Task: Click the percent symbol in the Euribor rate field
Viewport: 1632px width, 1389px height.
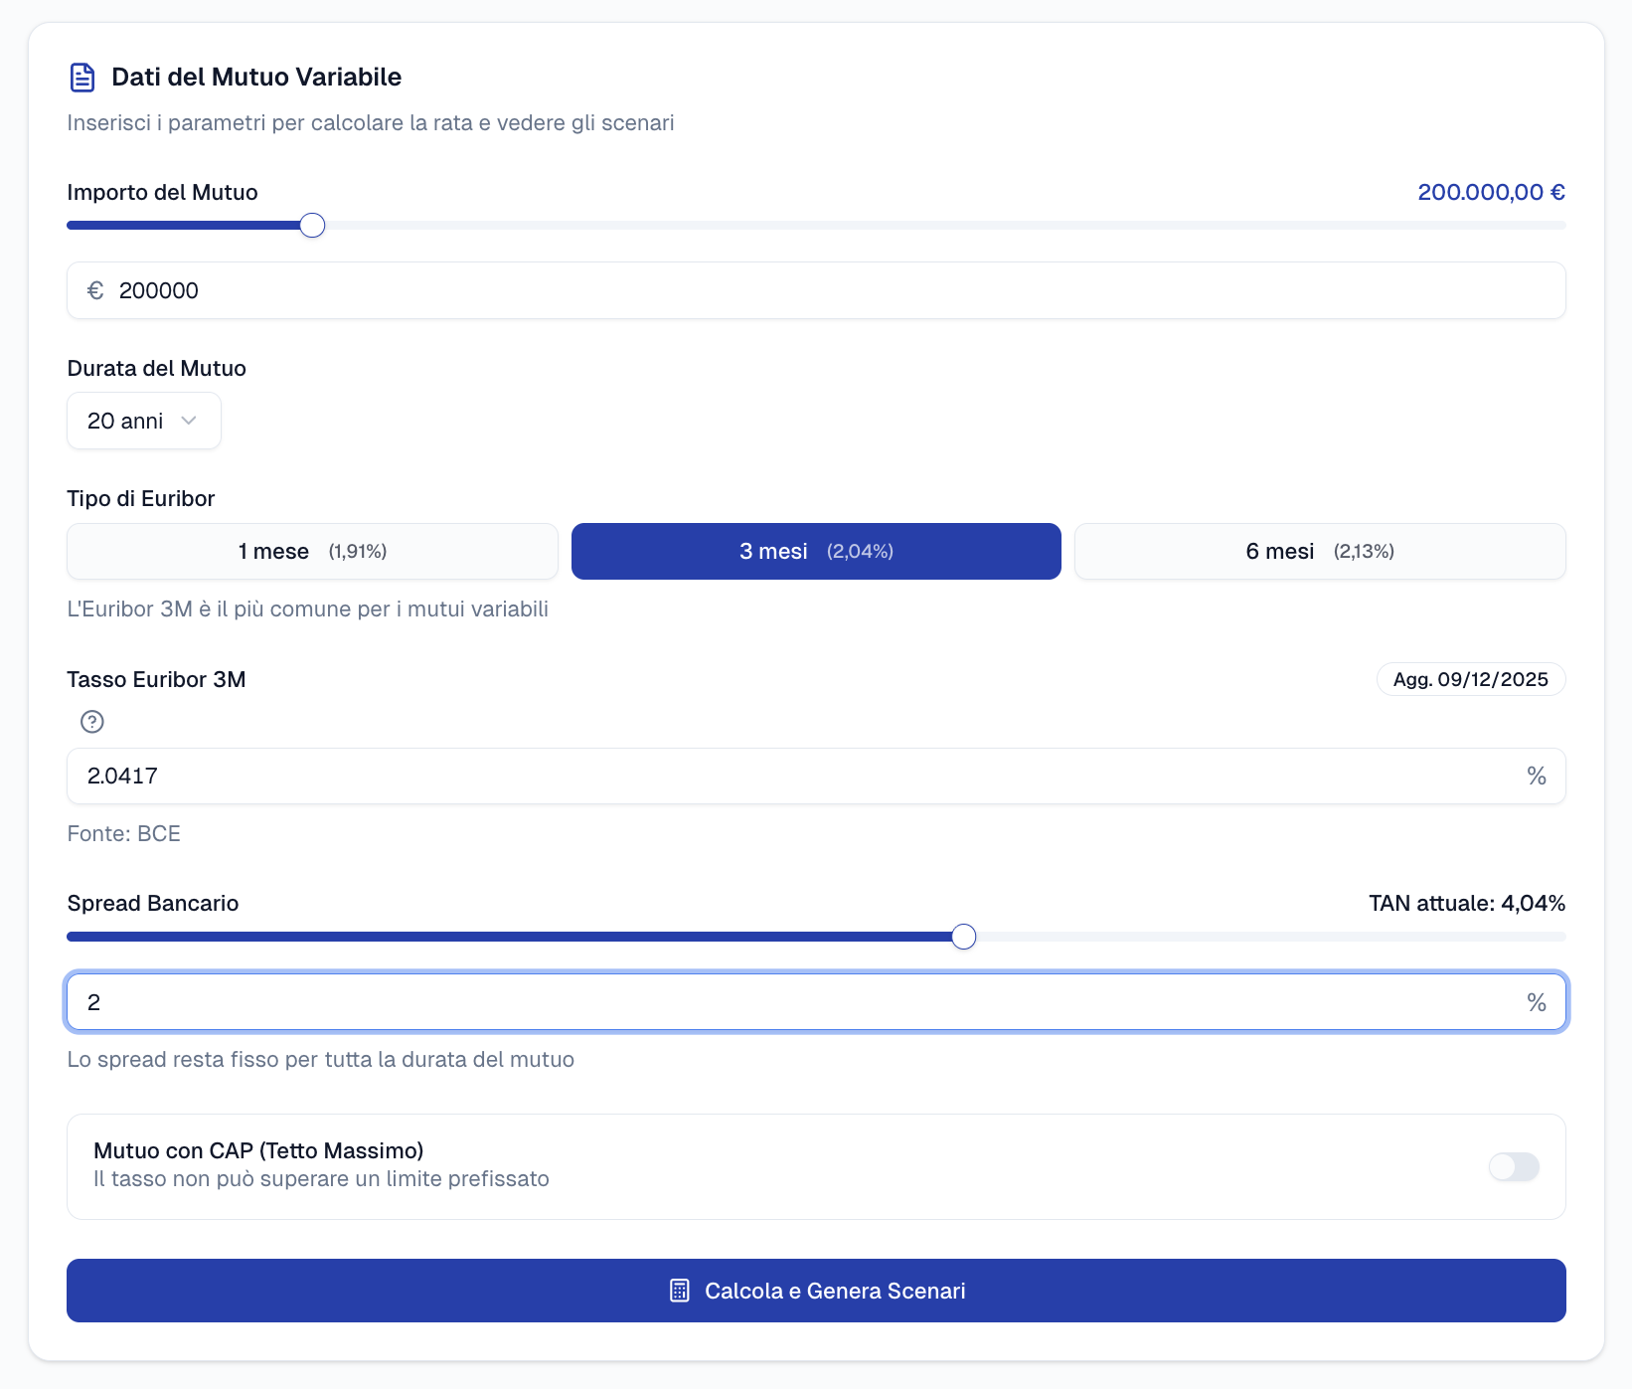Action: point(1536,777)
